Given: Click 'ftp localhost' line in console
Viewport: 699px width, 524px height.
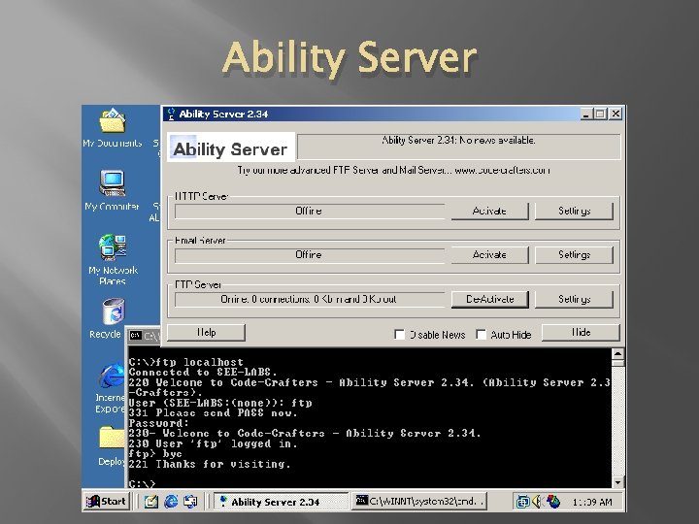Looking at the screenshot, I should [185, 362].
